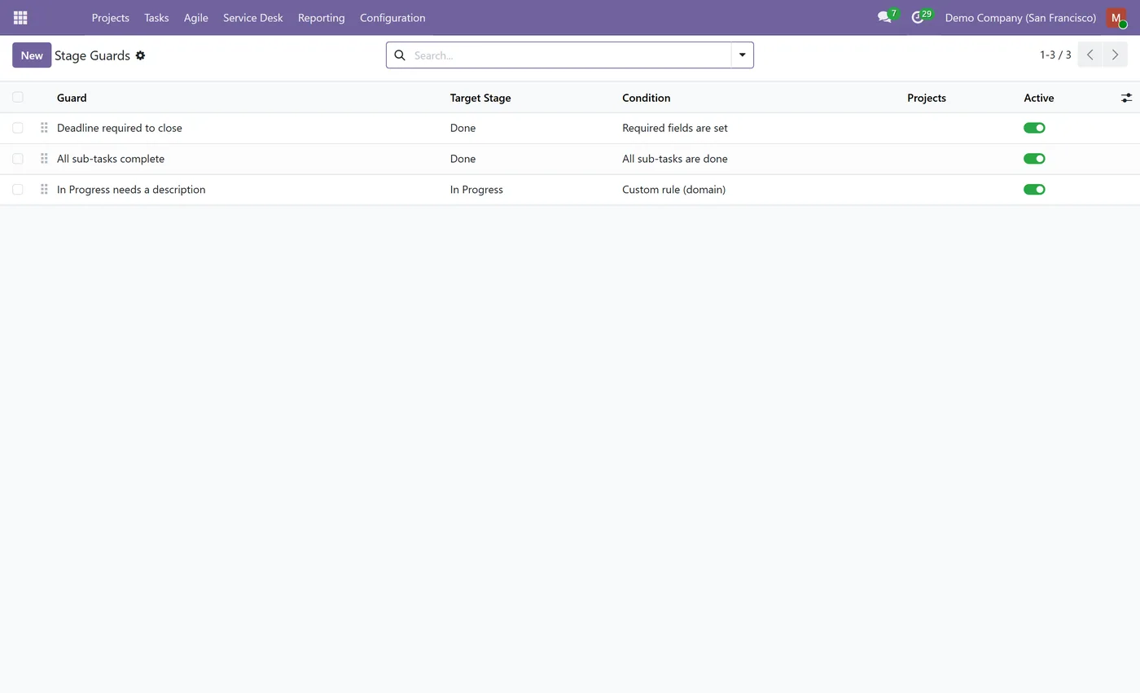Open the Reporting menu
Viewport: 1140px width, 693px height.
[x=321, y=17]
